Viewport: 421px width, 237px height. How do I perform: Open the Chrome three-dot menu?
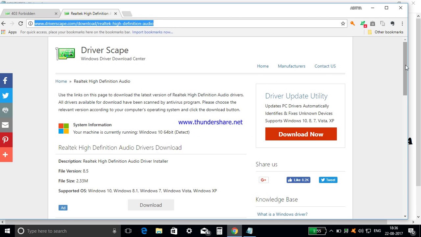click(402, 23)
